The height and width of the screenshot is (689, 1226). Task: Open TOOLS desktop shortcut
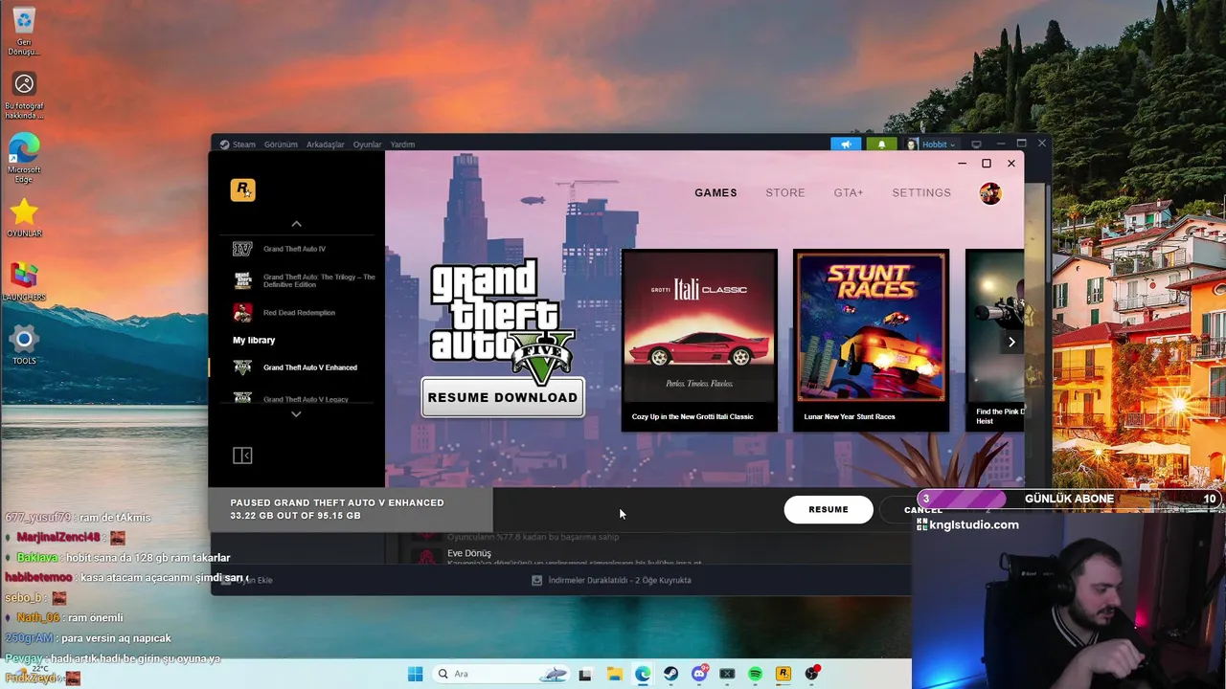point(24,345)
